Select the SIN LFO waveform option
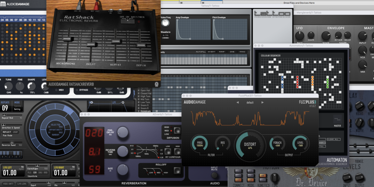Screen dimensions: 374x187 (x=34, y=172)
